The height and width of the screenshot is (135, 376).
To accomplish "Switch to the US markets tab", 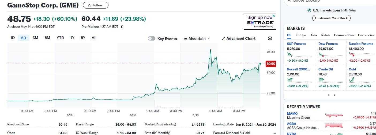I will point(289,35).
